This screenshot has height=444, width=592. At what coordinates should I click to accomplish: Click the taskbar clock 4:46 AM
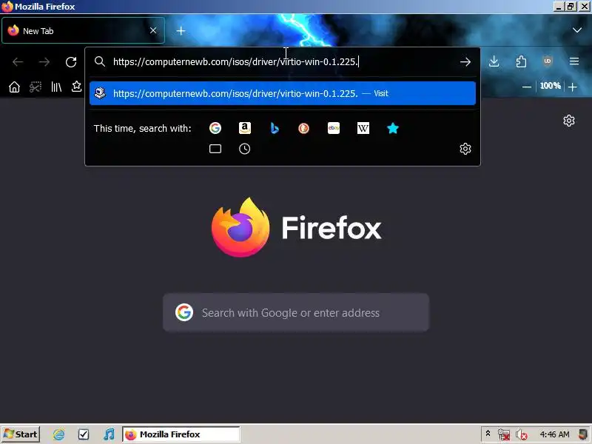[x=554, y=434]
